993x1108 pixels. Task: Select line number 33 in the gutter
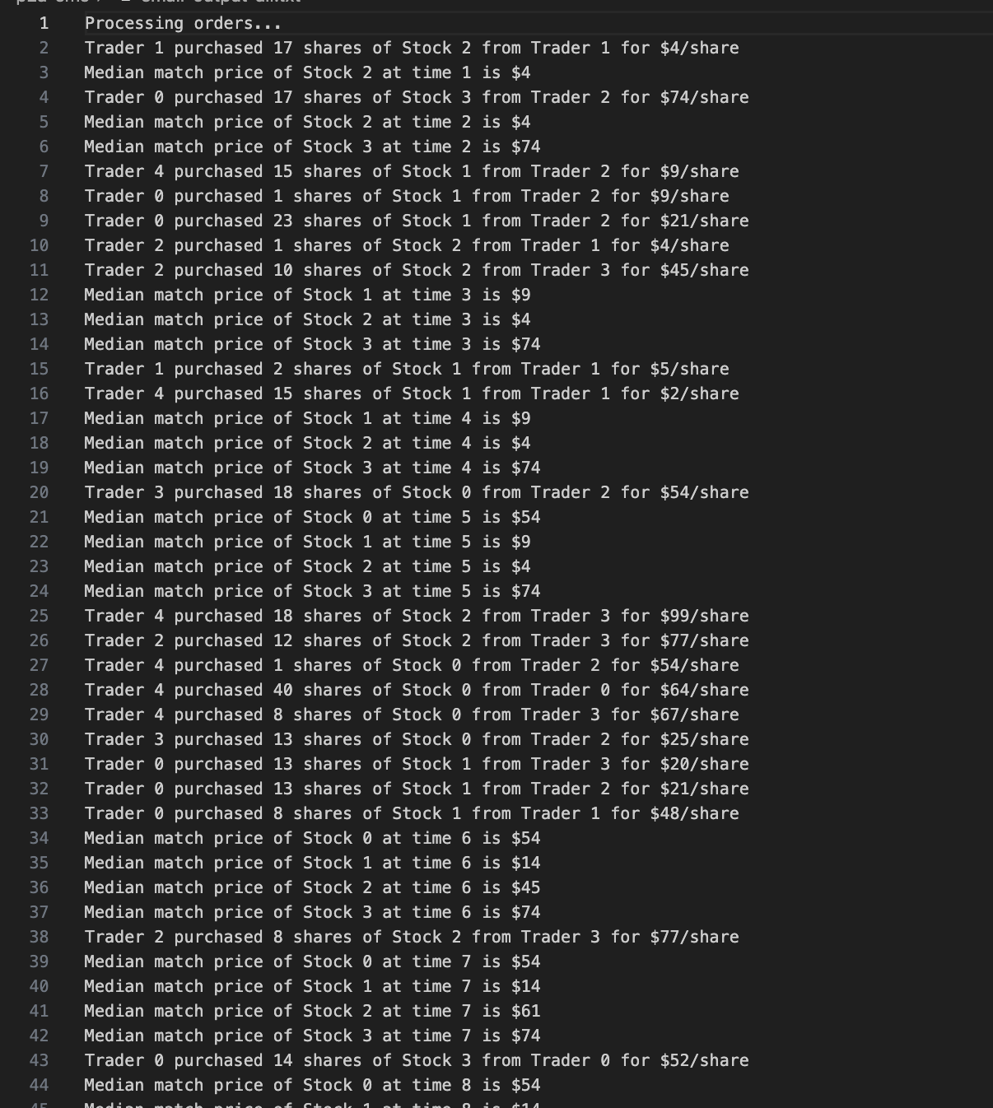39,813
